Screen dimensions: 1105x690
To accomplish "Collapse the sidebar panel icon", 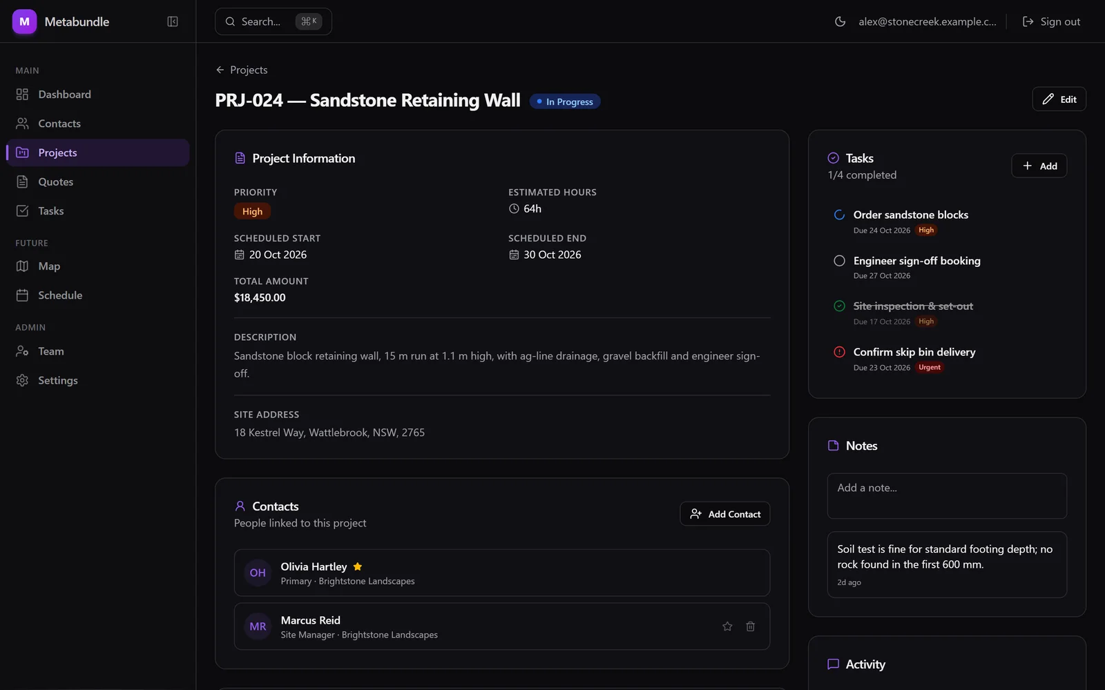I will click(x=173, y=21).
